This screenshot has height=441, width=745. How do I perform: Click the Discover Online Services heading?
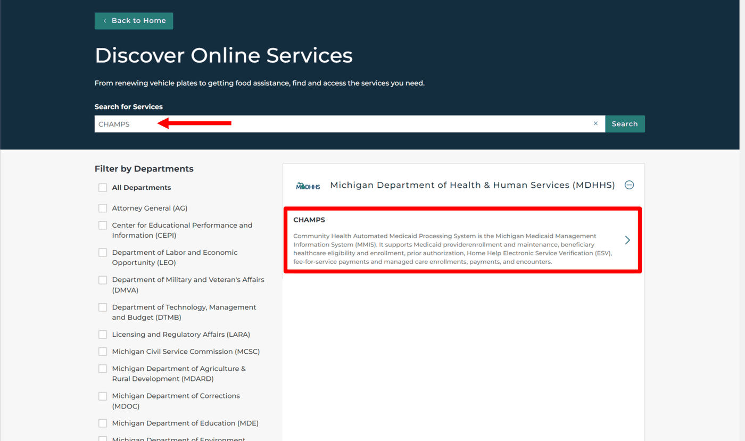pos(223,55)
